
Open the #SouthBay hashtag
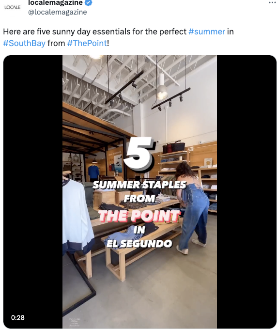click(24, 43)
